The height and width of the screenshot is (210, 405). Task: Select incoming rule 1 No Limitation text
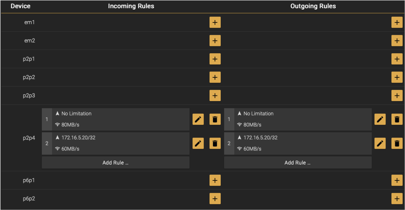tap(76, 114)
